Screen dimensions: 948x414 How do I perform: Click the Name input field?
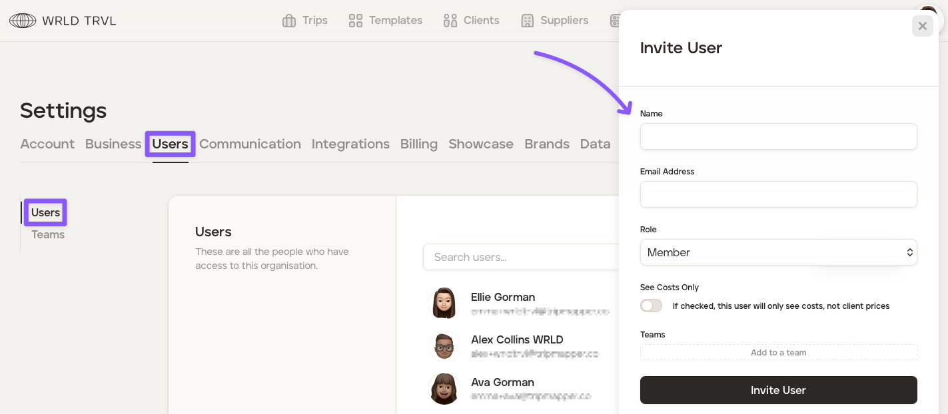point(778,136)
